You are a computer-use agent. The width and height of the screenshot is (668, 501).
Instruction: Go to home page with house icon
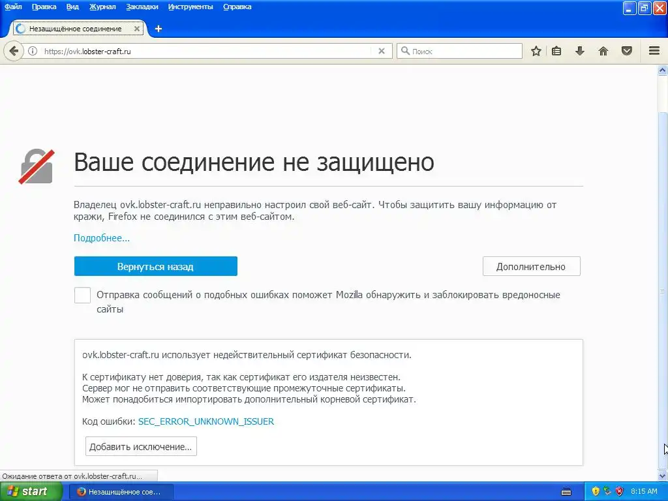tap(603, 51)
